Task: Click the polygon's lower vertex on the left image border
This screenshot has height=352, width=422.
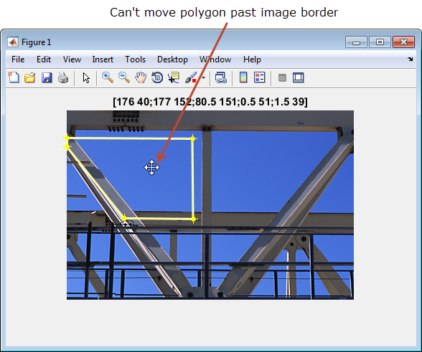Action: point(67,146)
